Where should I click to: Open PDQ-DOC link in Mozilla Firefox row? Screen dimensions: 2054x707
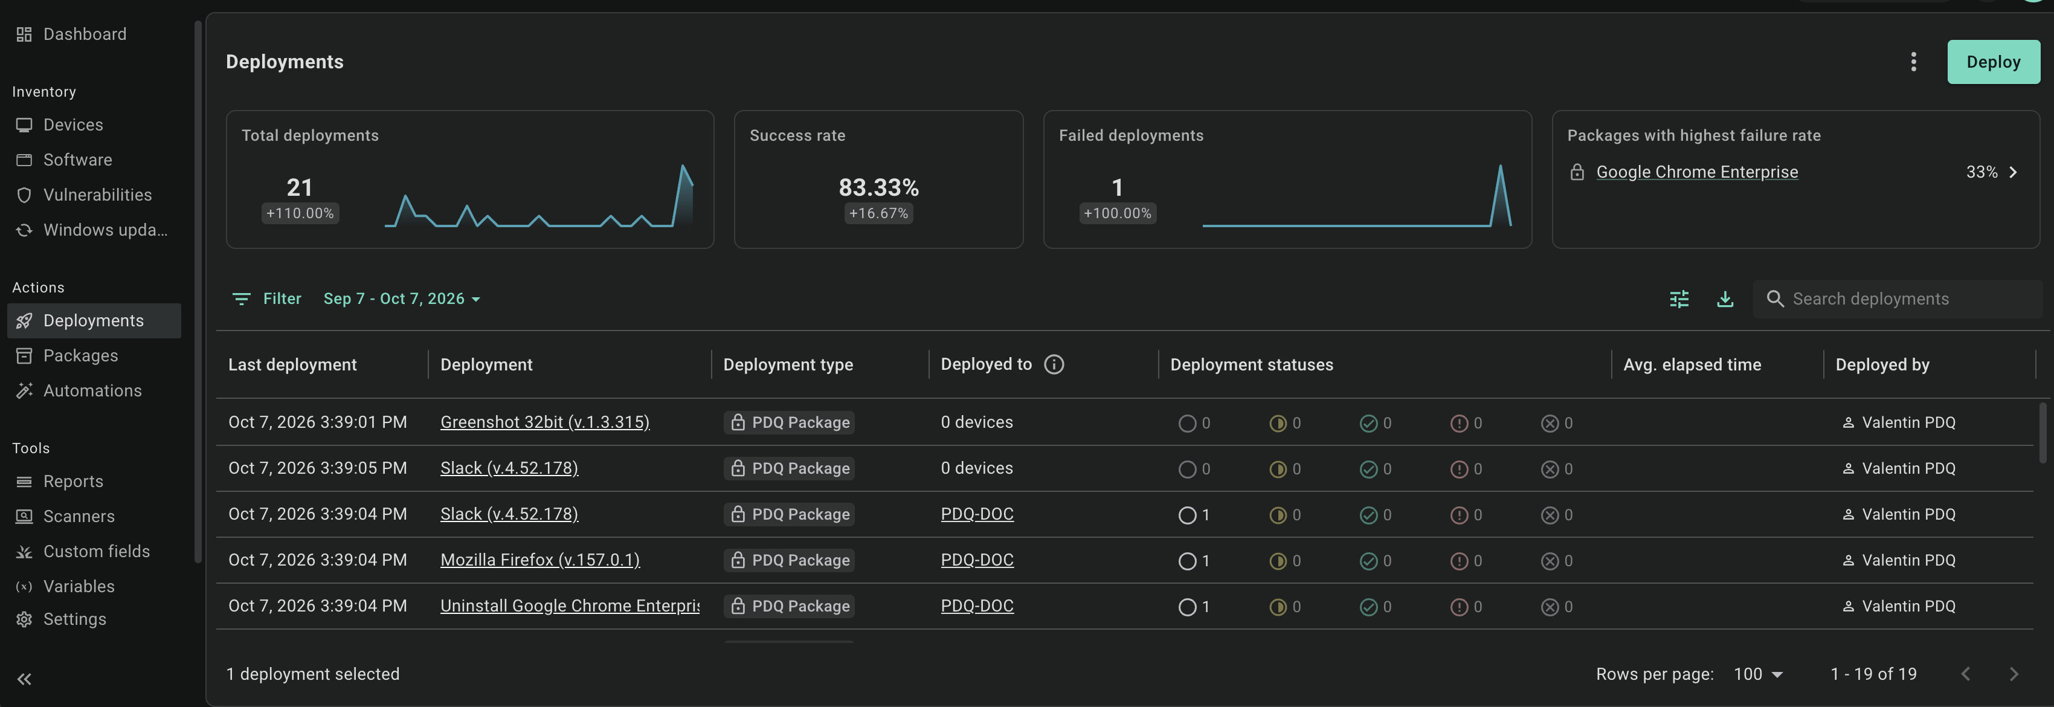coord(977,561)
